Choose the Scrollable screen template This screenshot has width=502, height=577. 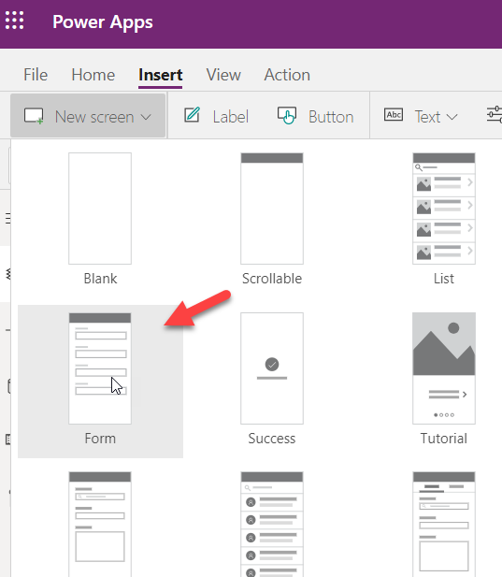(x=272, y=220)
